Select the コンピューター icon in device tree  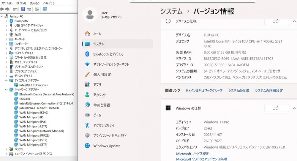[x=11, y=44]
